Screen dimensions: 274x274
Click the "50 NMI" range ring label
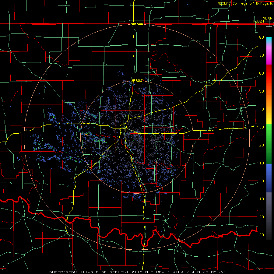click(137, 81)
